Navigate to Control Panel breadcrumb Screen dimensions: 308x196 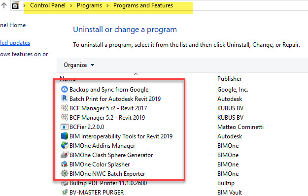click(x=48, y=5)
